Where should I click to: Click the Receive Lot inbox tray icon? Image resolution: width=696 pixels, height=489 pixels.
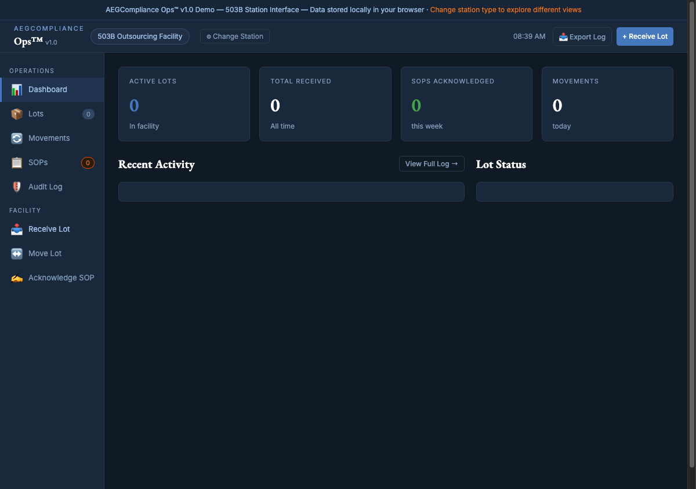(17, 229)
